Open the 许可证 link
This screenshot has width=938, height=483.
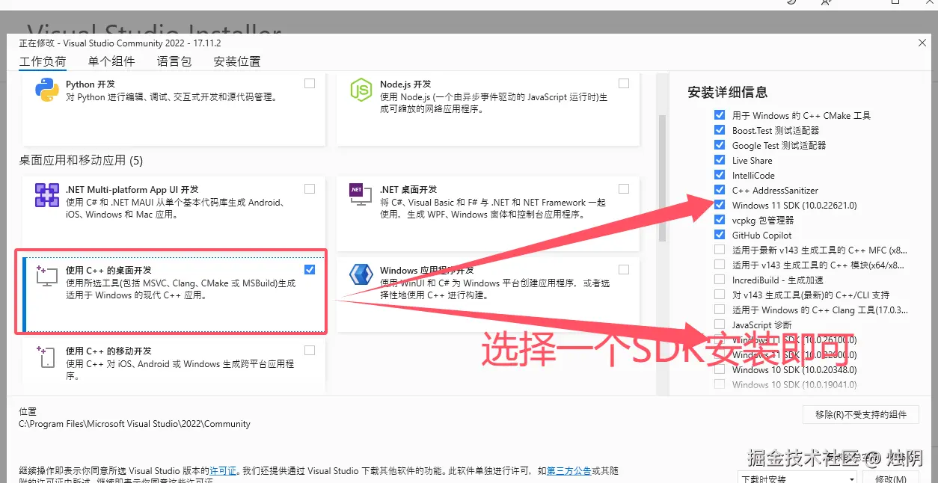tap(223, 471)
